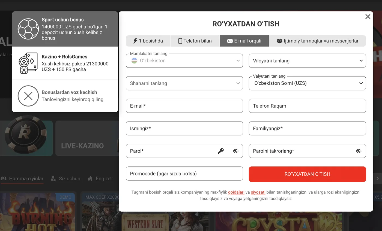
Task: Open the Burning Hot game thumbnail
Action: (x=37, y=212)
